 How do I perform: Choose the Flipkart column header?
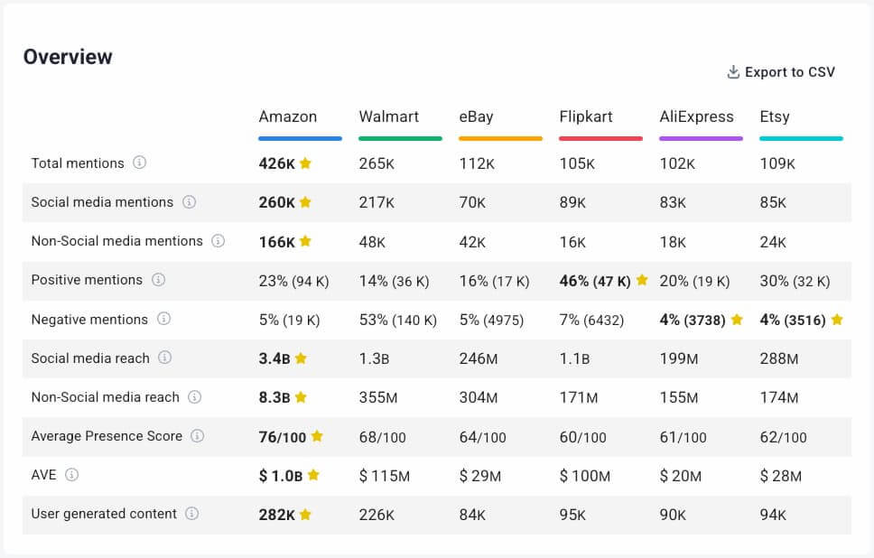coord(586,116)
